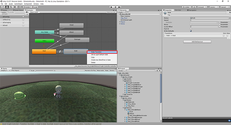The width and height of the screenshot is (231, 125).
Task: Select the Hand tool in toolbar
Action: pos(3,7)
